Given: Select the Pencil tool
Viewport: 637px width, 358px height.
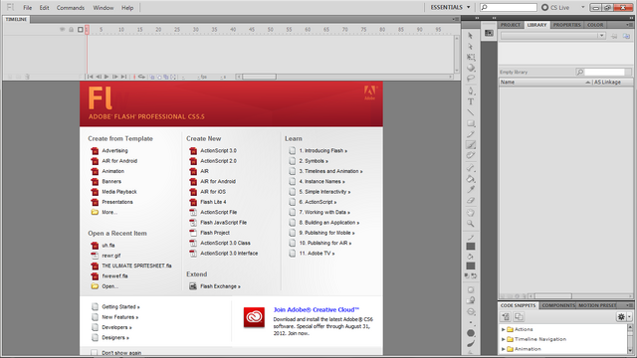Looking at the screenshot, I should pos(471,134).
